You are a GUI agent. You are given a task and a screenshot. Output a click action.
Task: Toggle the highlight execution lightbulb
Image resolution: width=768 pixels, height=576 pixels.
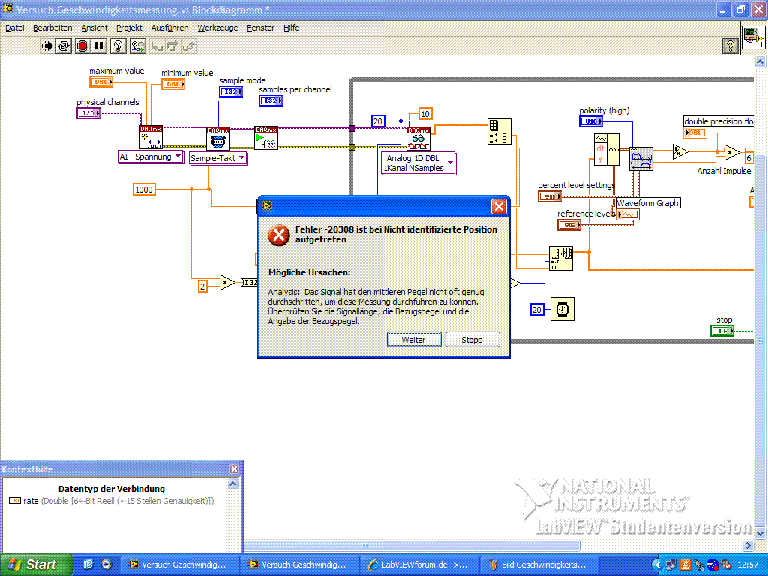(x=118, y=46)
